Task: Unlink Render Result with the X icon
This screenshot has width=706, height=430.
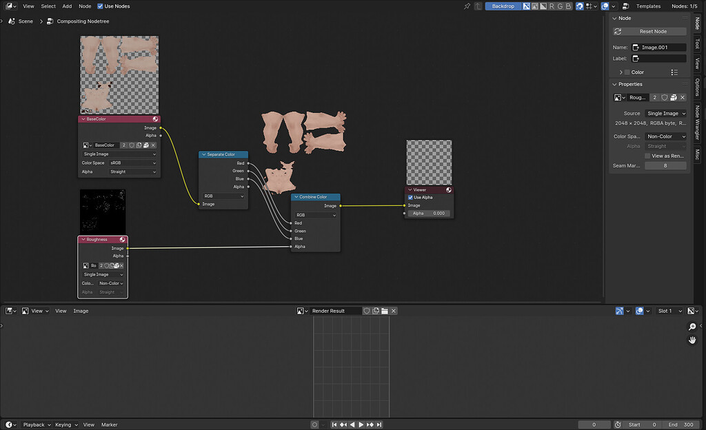Action: pyautogui.click(x=394, y=311)
